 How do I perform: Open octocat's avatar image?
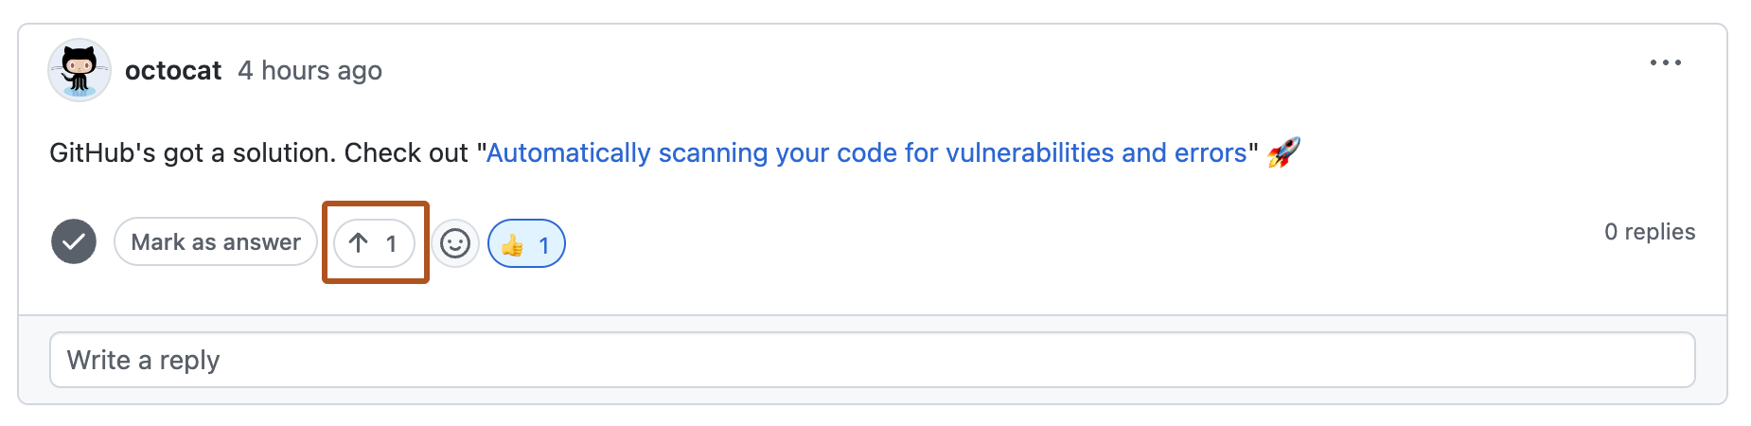(x=80, y=70)
